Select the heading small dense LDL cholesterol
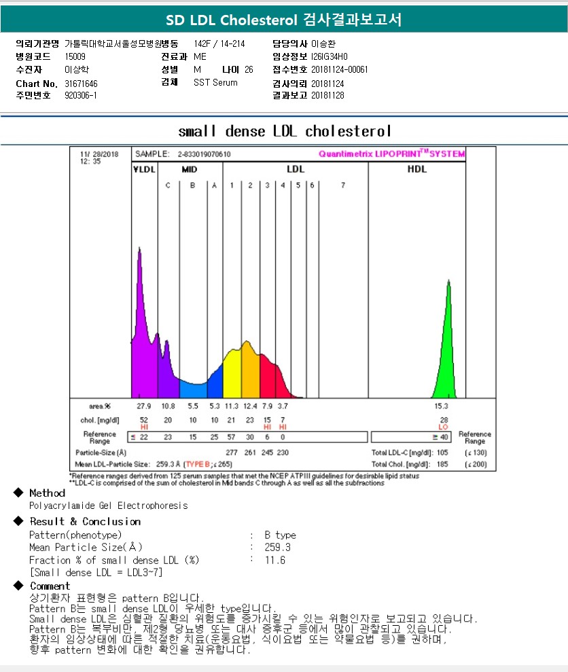This screenshot has width=568, height=672. click(285, 131)
